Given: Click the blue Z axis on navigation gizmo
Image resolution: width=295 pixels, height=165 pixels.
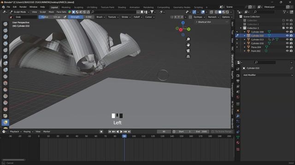Looking at the screenshot, I should coord(183,23).
